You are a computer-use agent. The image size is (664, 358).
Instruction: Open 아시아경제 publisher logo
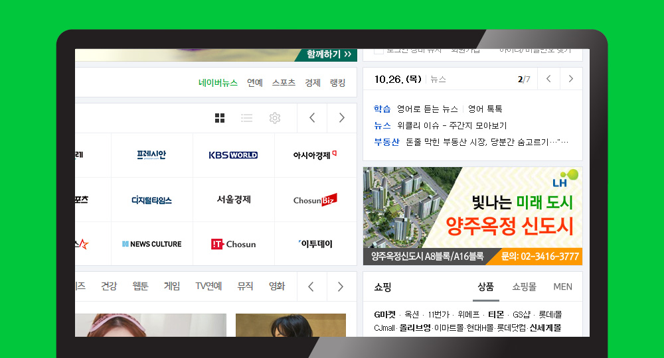point(315,155)
